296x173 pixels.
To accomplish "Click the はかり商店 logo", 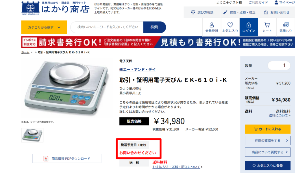I will [x=55, y=8].
